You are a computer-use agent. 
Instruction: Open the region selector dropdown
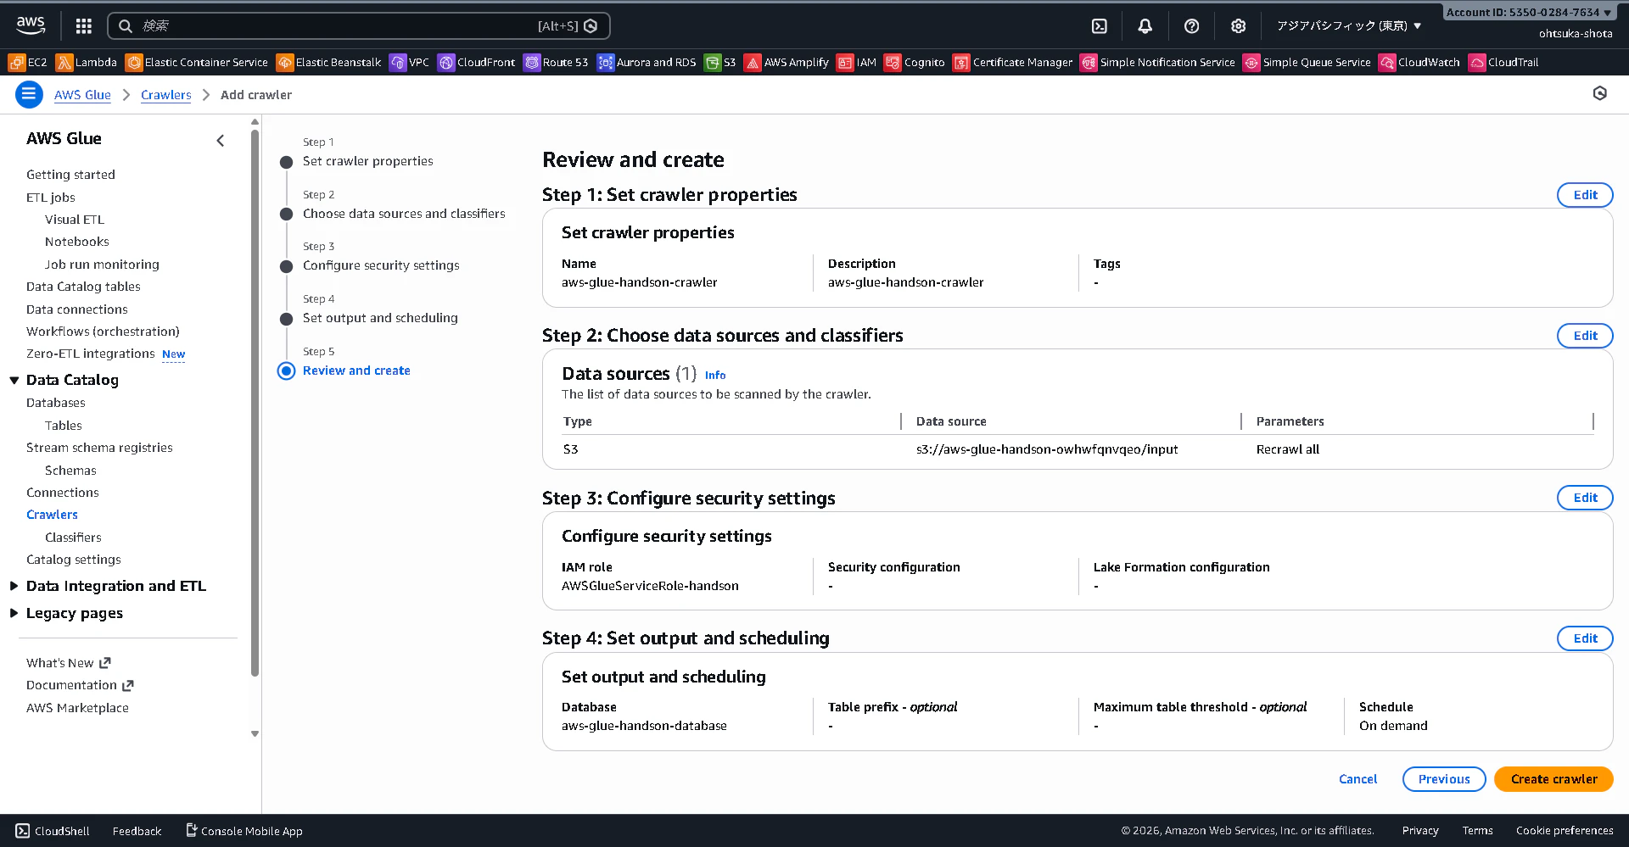pos(1348,25)
